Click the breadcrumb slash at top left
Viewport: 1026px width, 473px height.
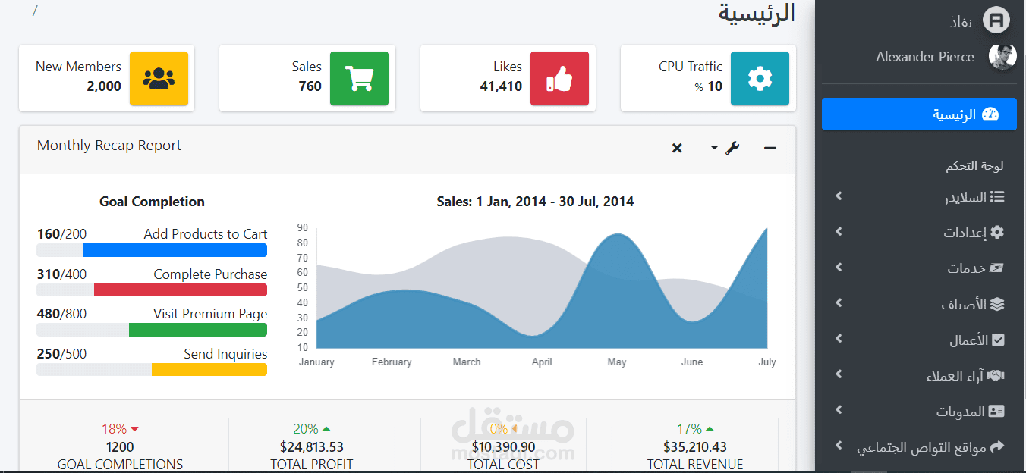pyautogui.click(x=36, y=11)
